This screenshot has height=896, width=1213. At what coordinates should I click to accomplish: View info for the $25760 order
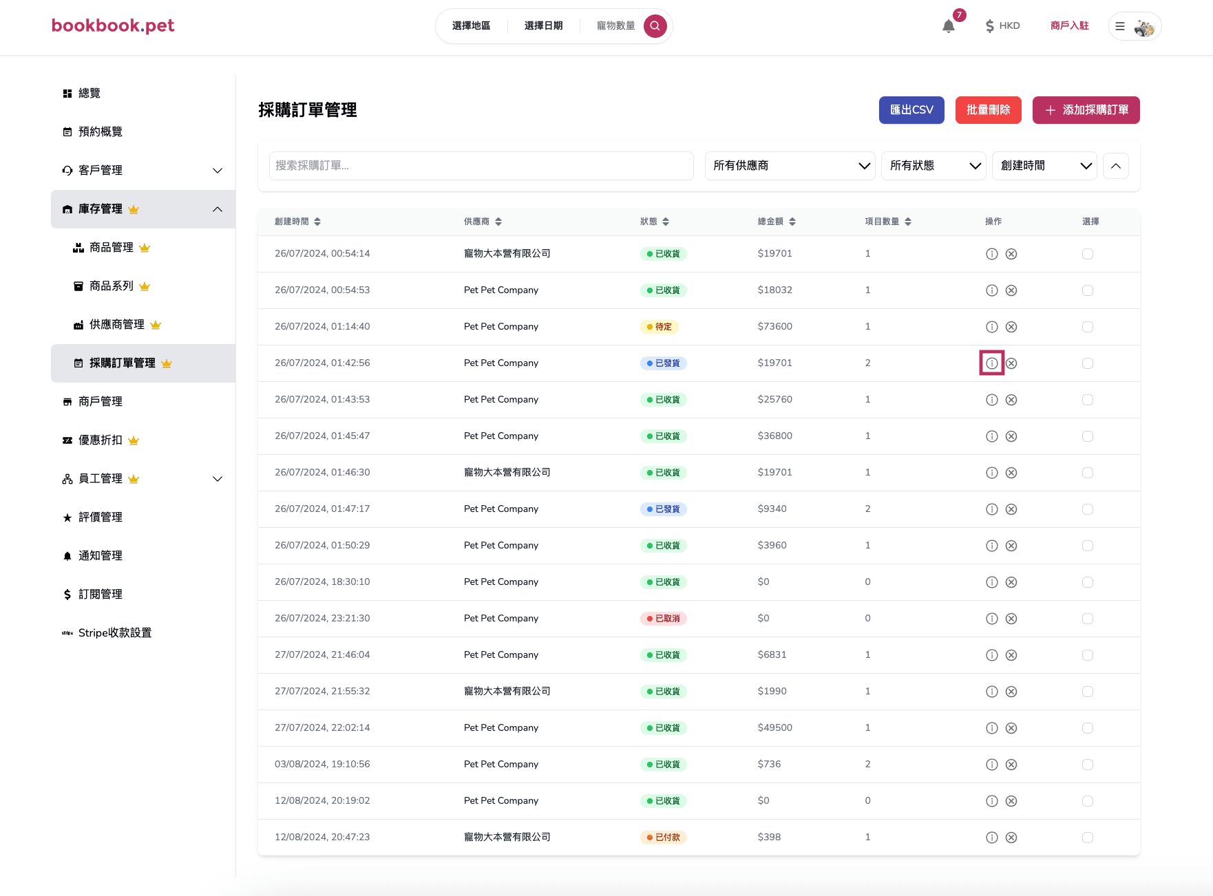tap(991, 400)
